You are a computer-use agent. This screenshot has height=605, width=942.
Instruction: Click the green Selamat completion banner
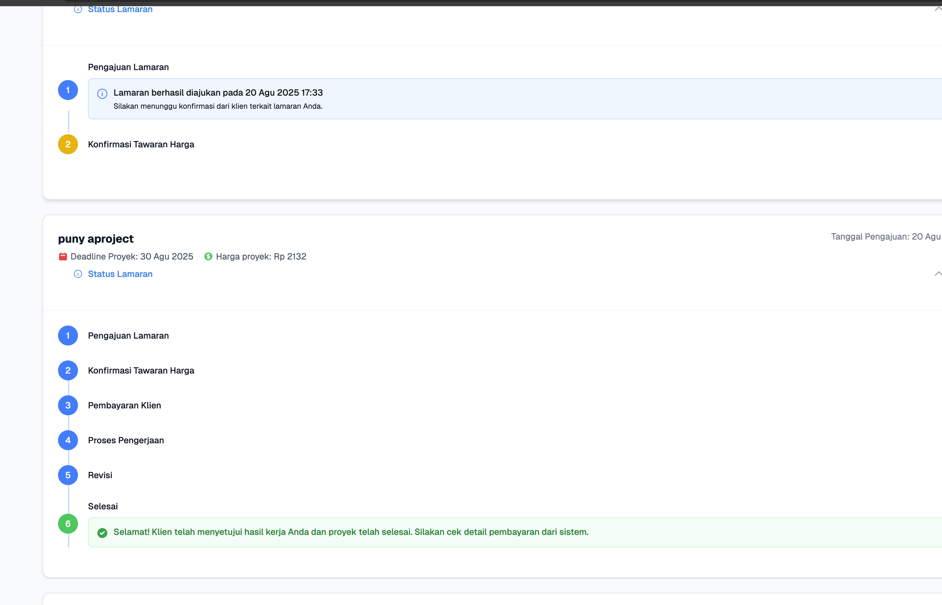click(x=511, y=532)
